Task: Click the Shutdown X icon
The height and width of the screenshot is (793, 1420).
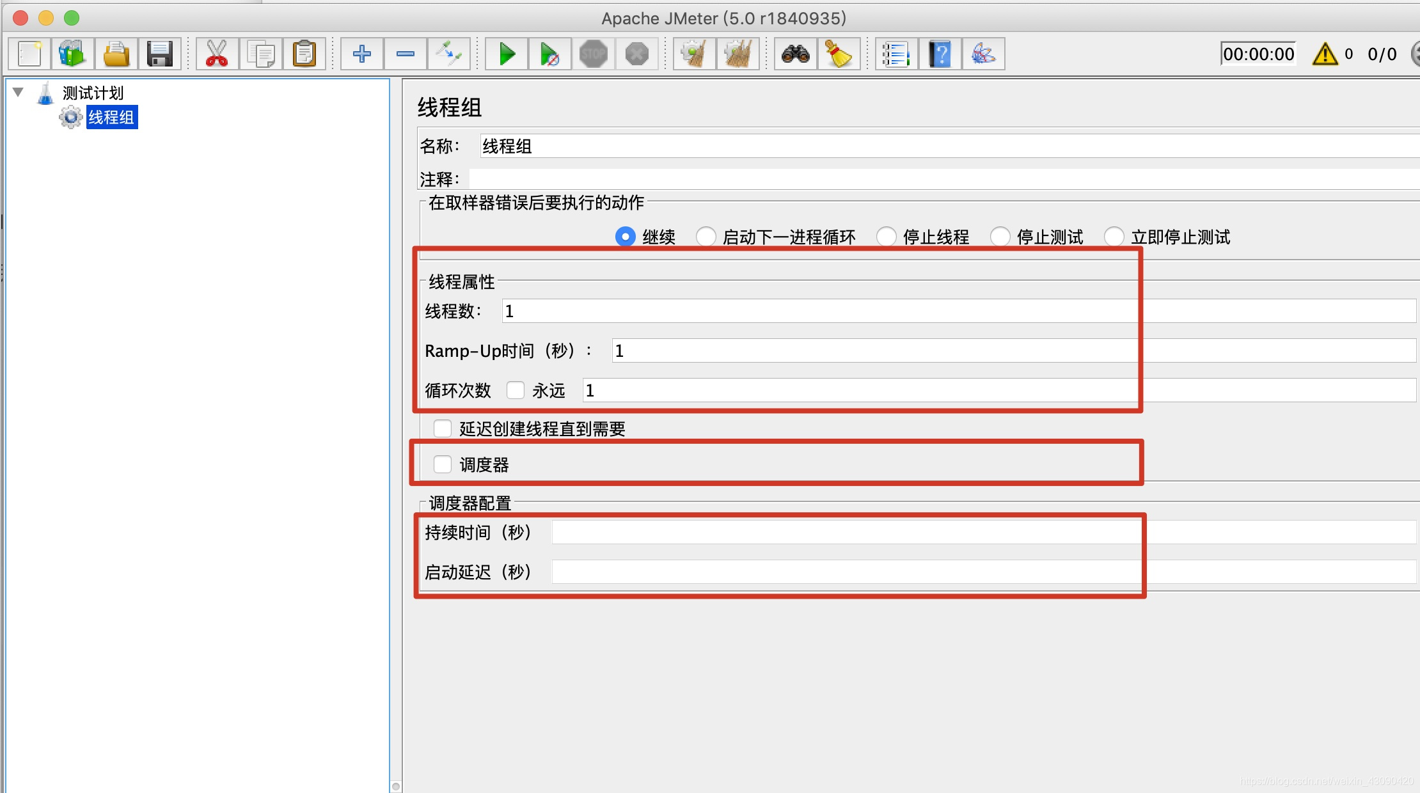Action: tap(636, 54)
